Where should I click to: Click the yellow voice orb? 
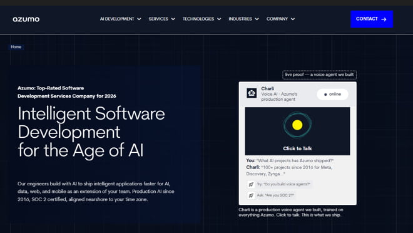coord(297,125)
